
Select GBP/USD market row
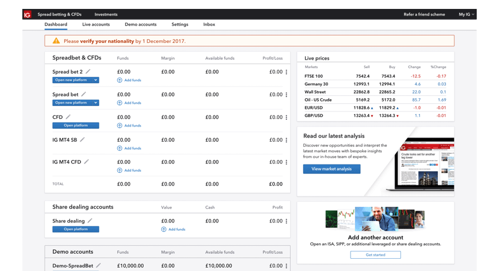pyautogui.click(x=375, y=115)
